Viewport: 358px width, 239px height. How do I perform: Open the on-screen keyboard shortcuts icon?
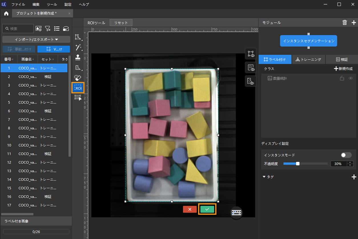(x=236, y=213)
